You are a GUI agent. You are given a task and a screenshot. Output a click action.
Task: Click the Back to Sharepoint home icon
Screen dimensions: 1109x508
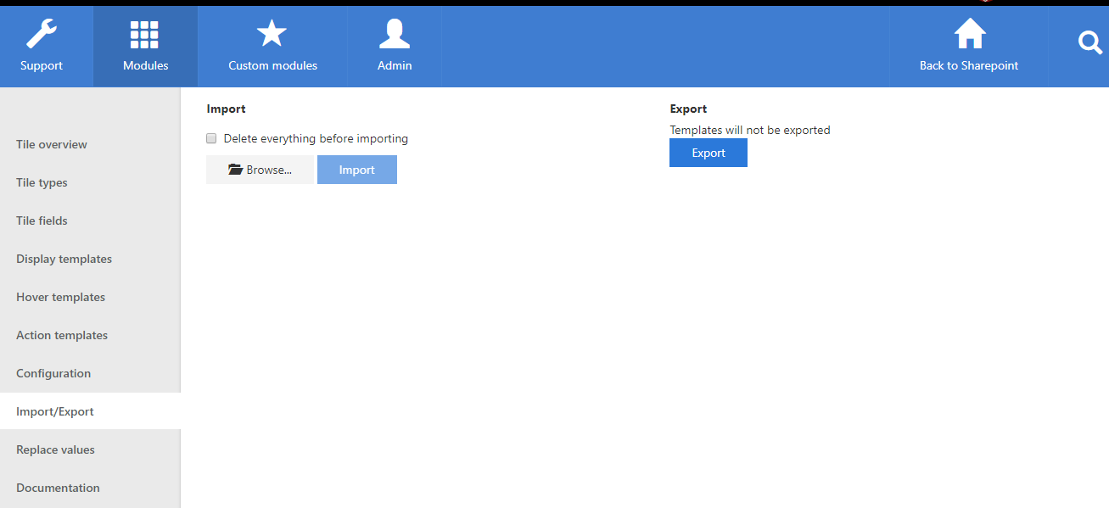[969, 35]
